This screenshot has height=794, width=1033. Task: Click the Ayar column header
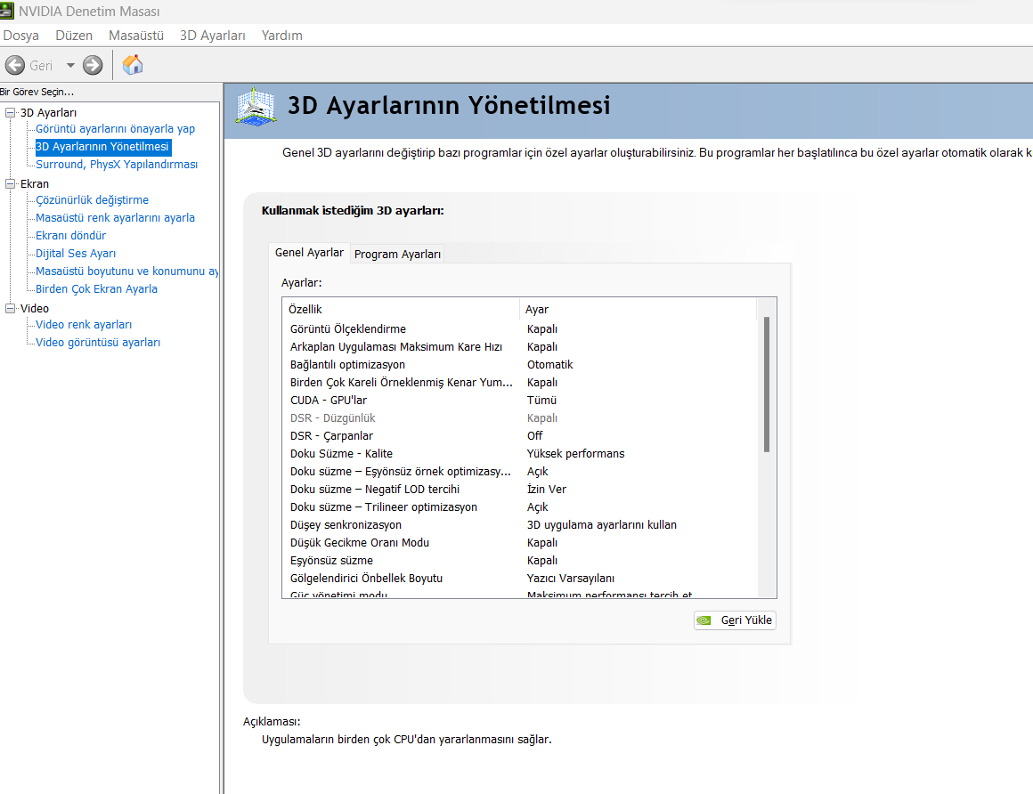tap(638, 310)
